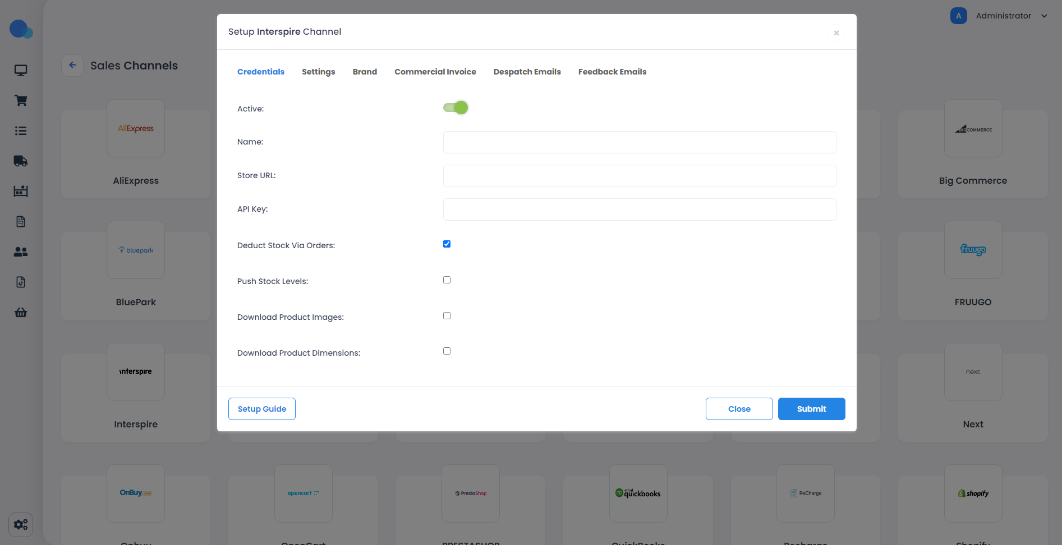Open the shopping cart sidebar icon
This screenshot has height=545, width=1062.
pyautogui.click(x=21, y=101)
